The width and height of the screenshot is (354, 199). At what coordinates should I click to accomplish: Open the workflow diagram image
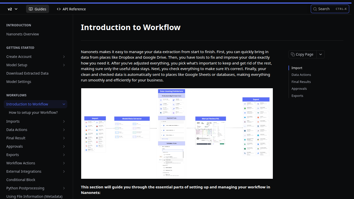[177, 134]
